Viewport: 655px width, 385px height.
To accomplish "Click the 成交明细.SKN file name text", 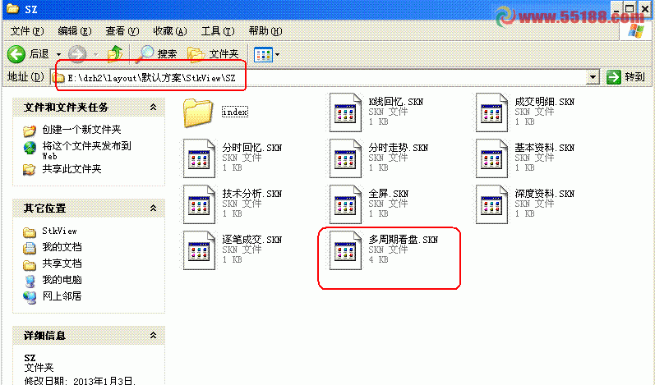I will (544, 102).
